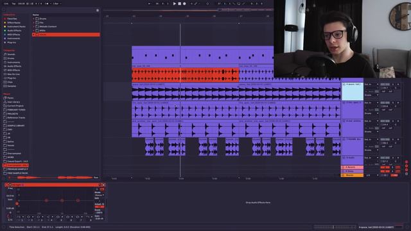The width and height of the screenshot is (411, 231).
Task: Start playback with the Play button
Action: (174, 4)
